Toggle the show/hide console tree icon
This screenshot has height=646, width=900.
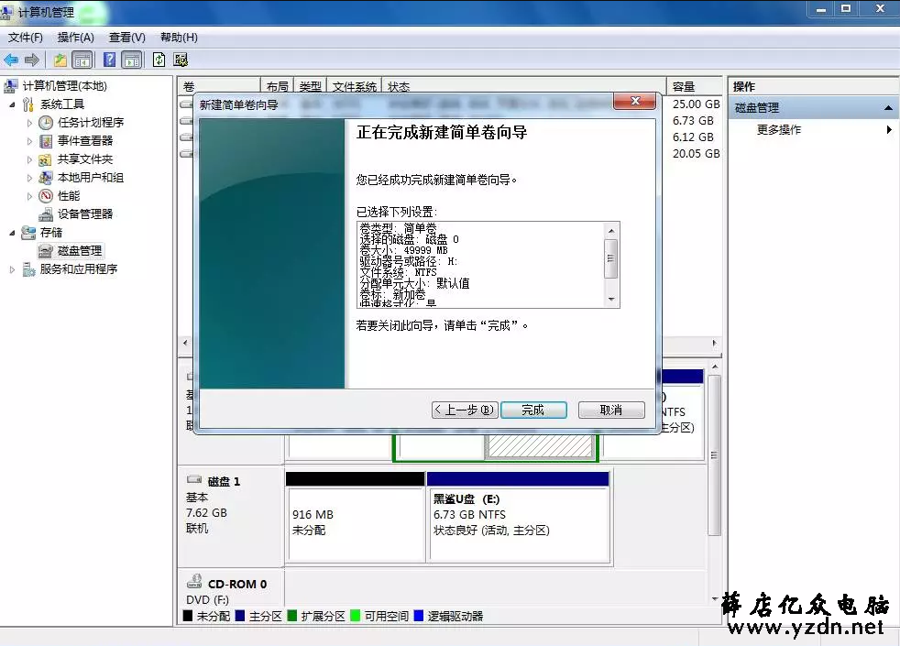click(82, 60)
